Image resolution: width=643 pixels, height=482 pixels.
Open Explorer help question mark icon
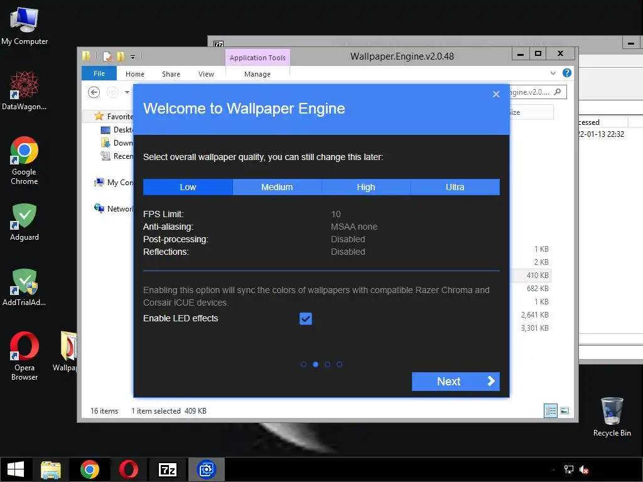click(567, 73)
